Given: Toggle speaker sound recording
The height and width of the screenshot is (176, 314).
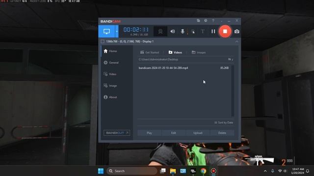Looking at the screenshot, I should point(173,31).
